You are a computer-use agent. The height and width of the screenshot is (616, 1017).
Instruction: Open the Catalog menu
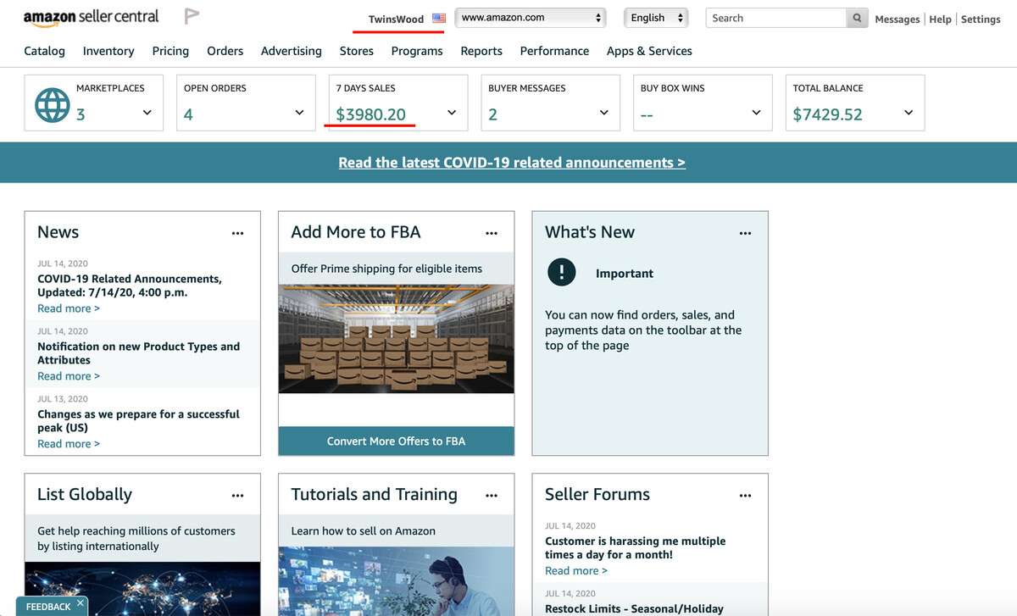[x=44, y=51]
